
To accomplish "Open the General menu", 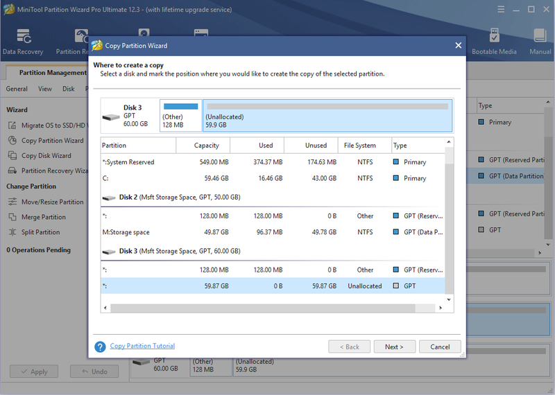I will pyautogui.click(x=17, y=89).
